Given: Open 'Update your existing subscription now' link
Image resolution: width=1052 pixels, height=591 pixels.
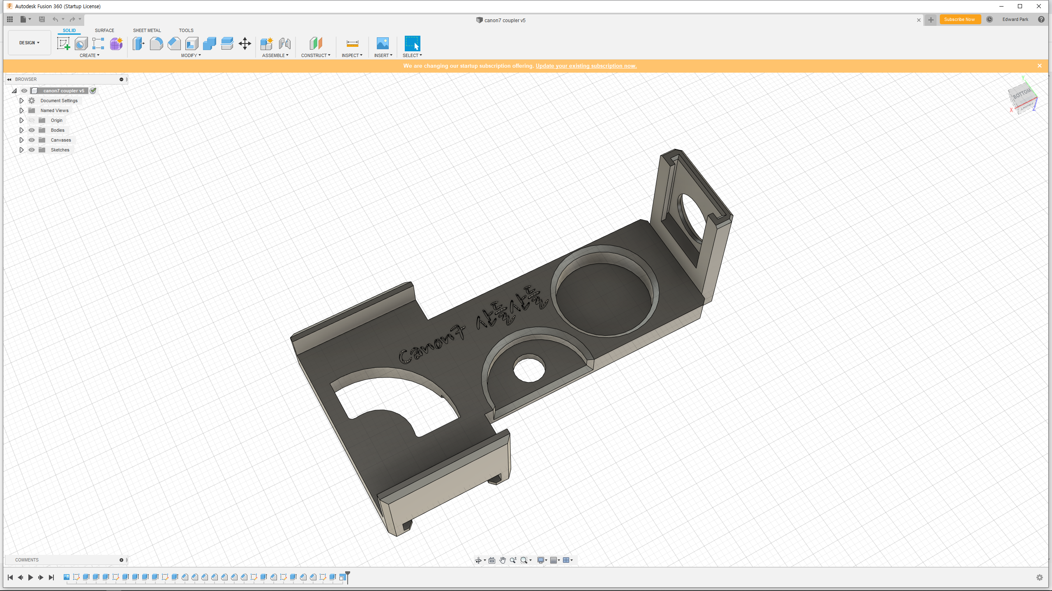Looking at the screenshot, I should click(586, 66).
